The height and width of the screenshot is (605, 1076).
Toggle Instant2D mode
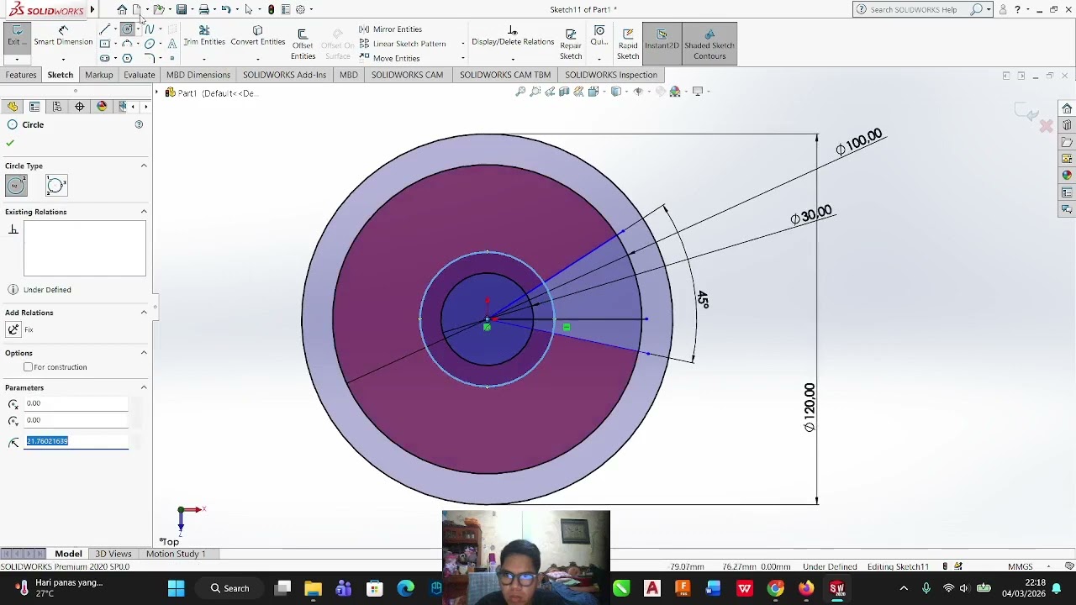click(x=662, y=44)
